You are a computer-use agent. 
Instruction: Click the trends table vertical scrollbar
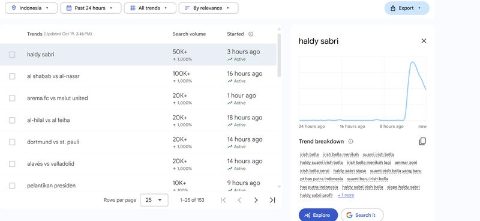click(x=279, y=55)
